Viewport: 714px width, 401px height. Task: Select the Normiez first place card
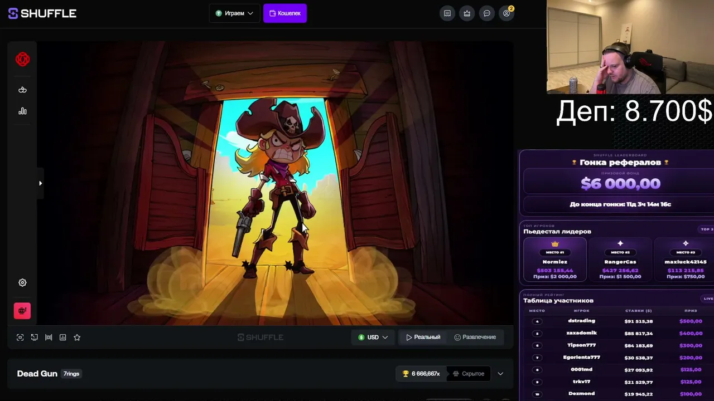click(x=554, y=260)
